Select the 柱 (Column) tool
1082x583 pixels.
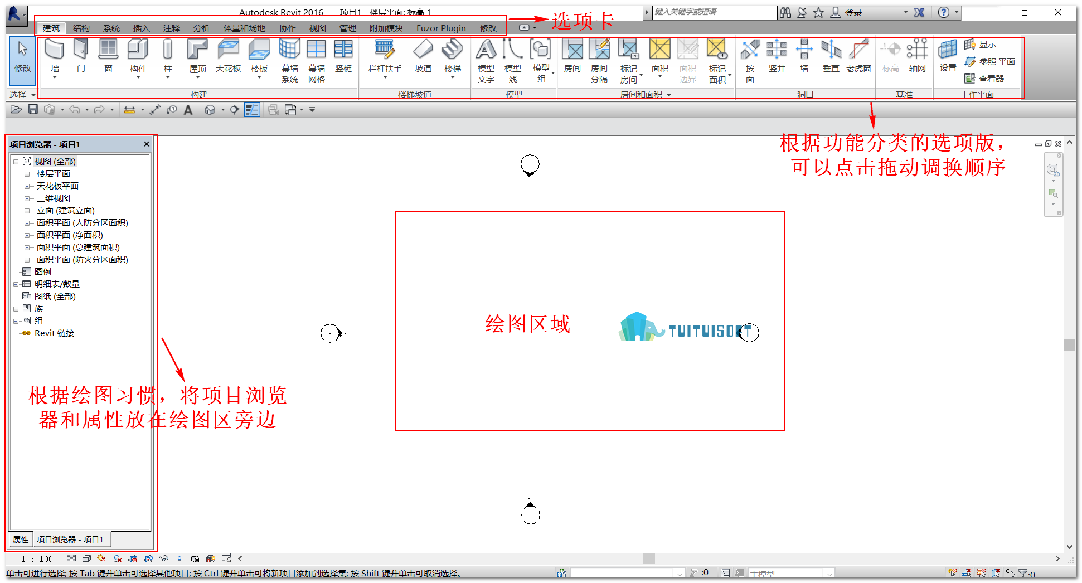(168, 59)
